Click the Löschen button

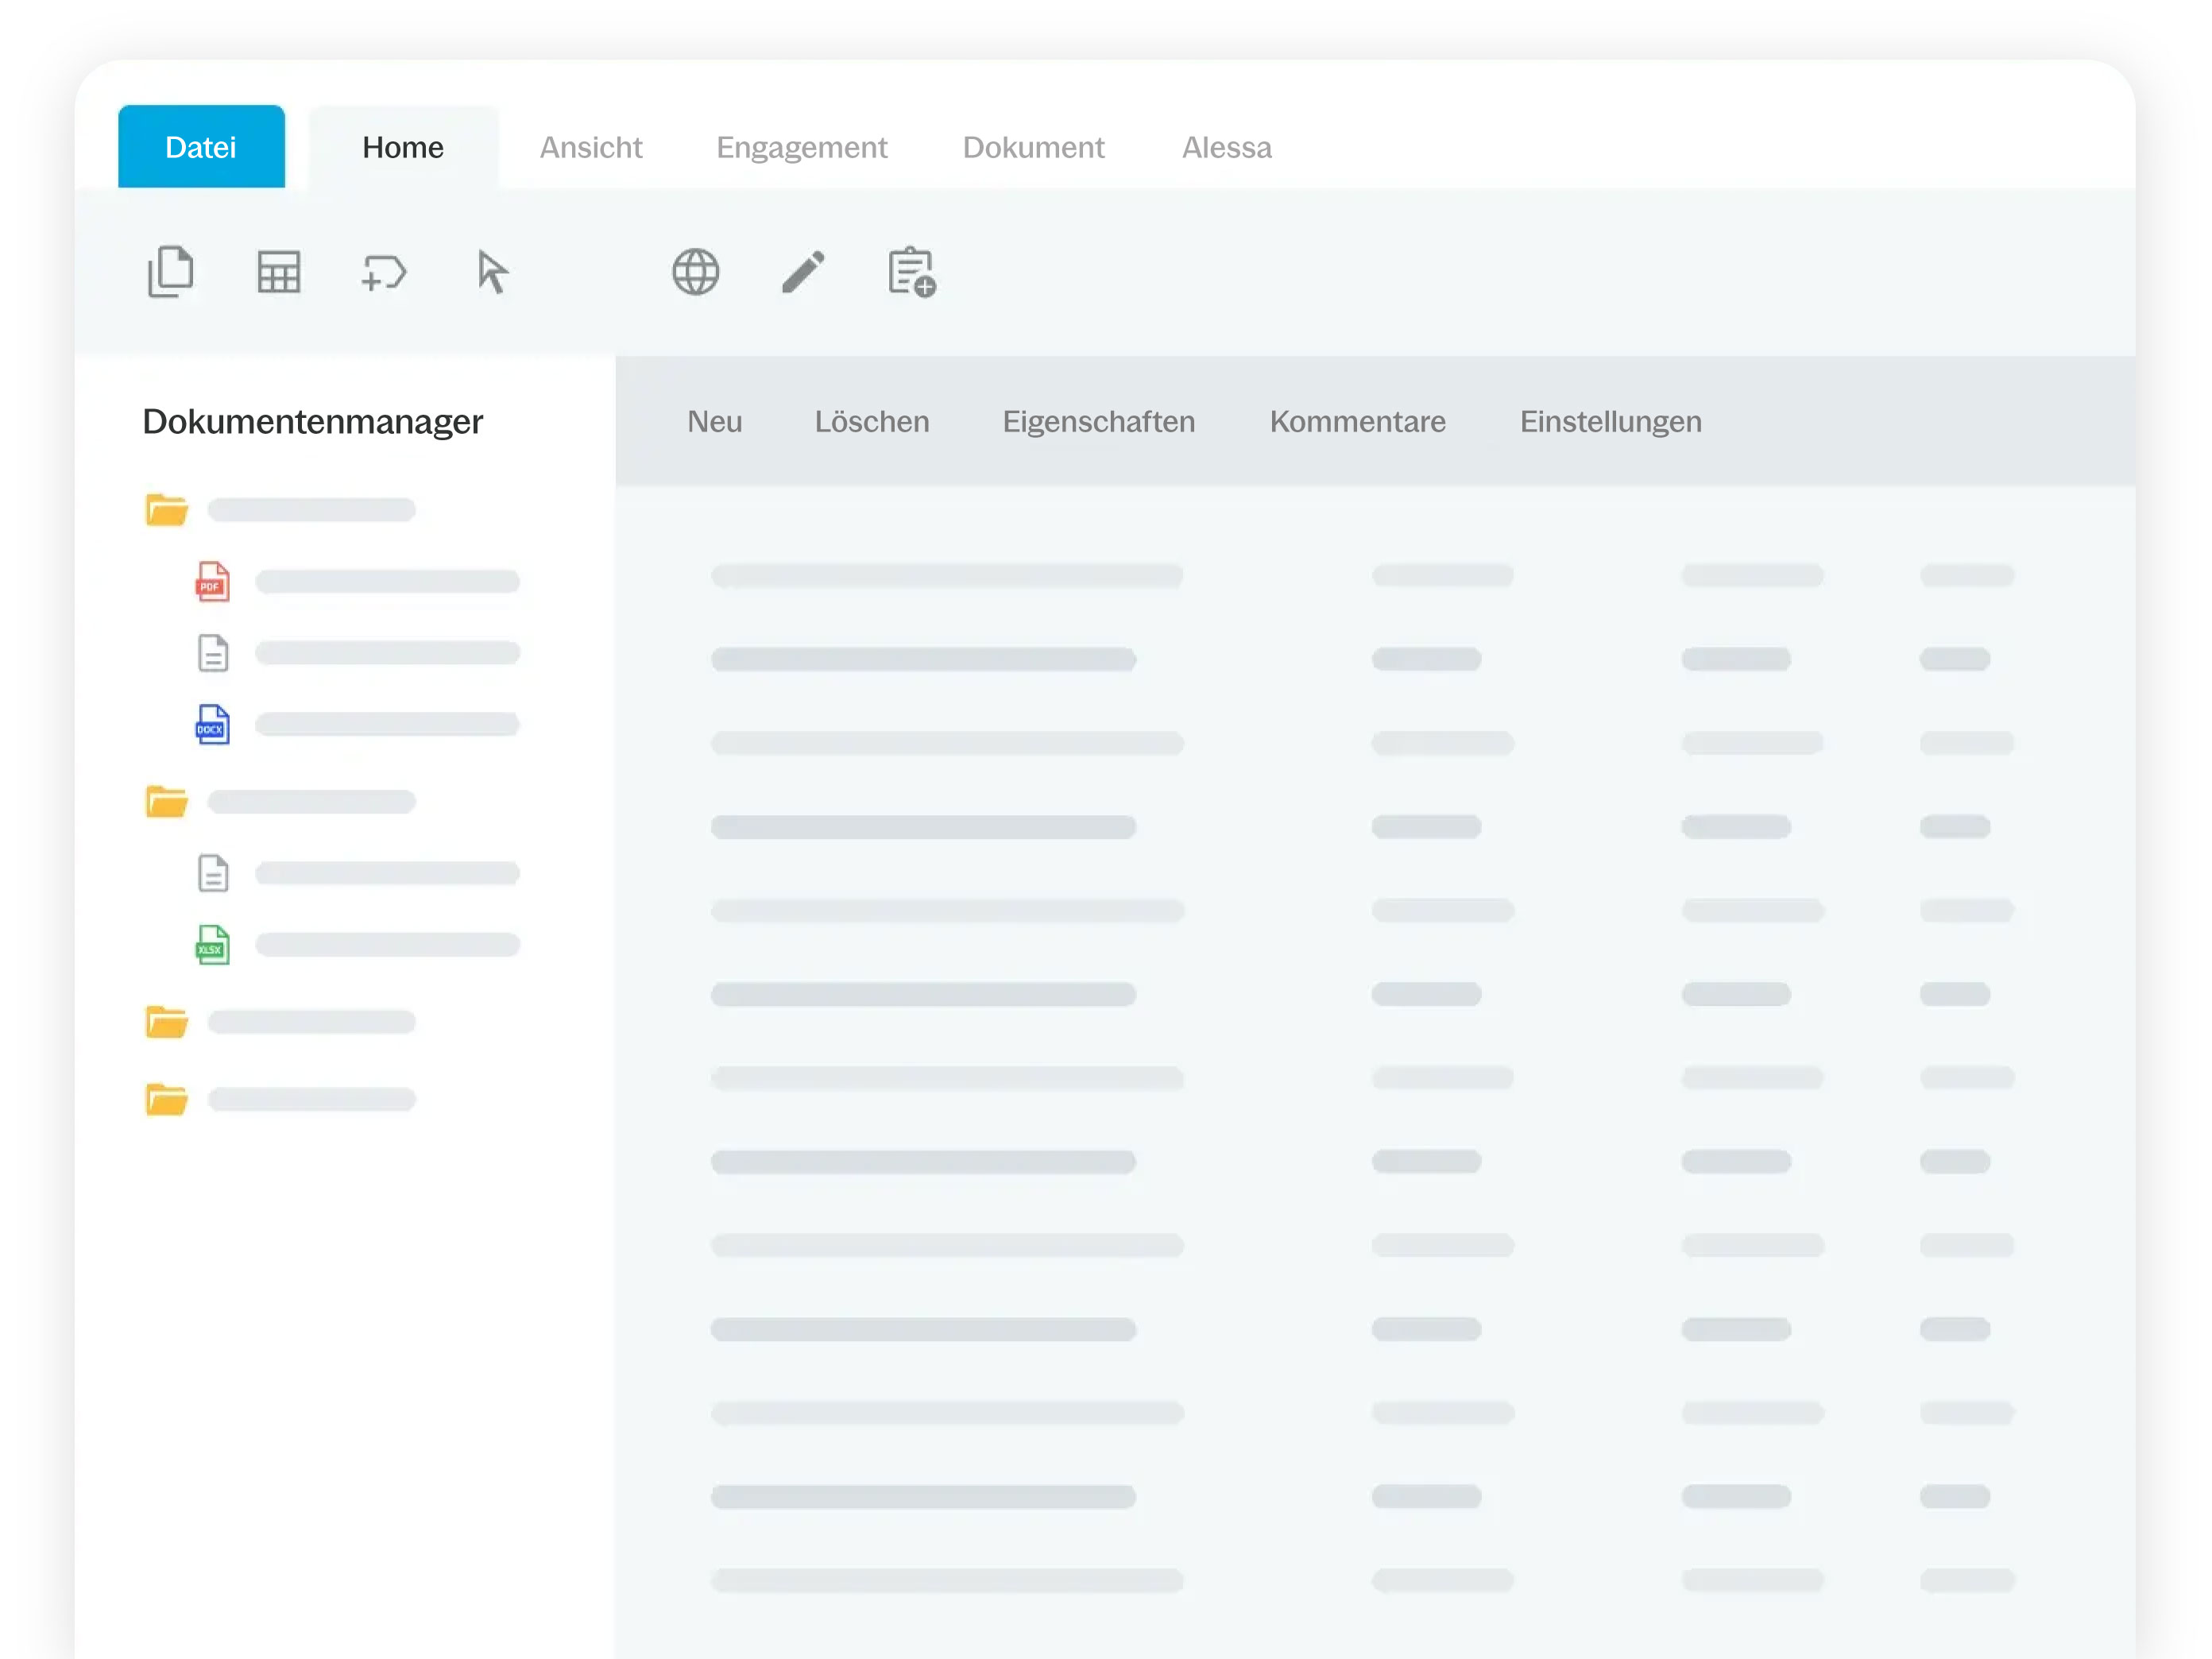(871, 421)
